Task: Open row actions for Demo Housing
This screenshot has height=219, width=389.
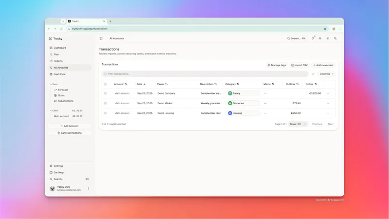Action: coord(328,113)
